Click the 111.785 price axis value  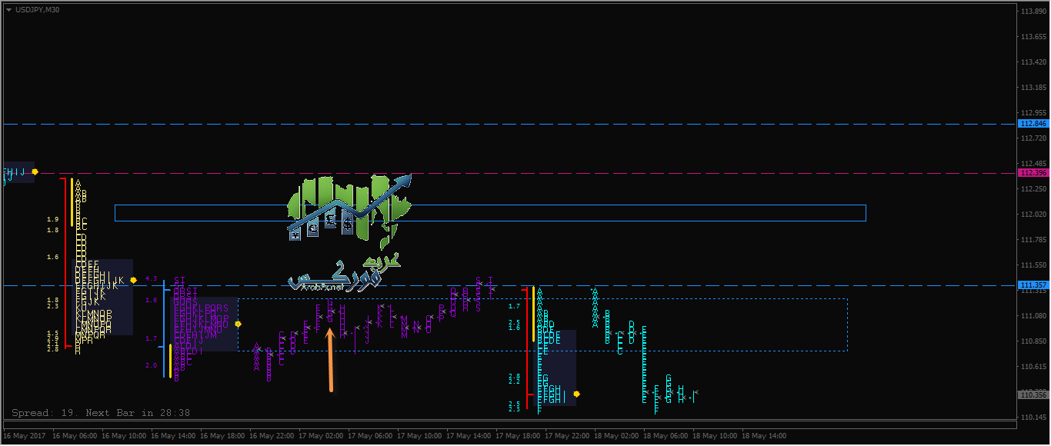pos(1034,240)
